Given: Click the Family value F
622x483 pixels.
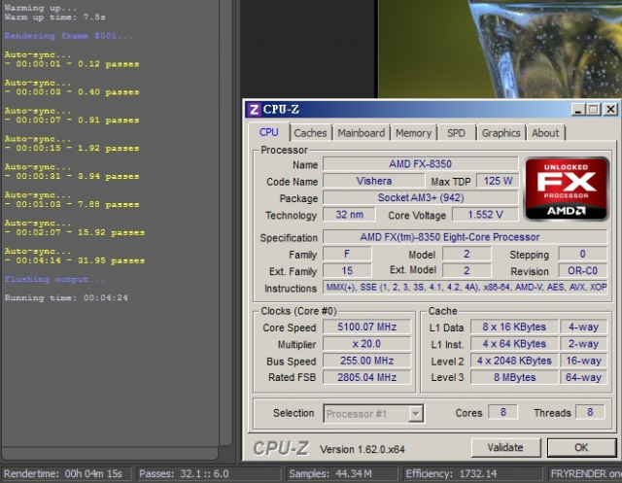Looking at the screenshot, I should coord(347,254).
